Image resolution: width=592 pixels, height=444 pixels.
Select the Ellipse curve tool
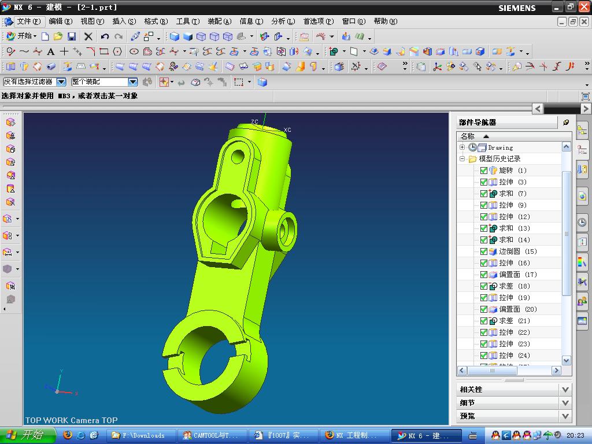tap(134, 51)
